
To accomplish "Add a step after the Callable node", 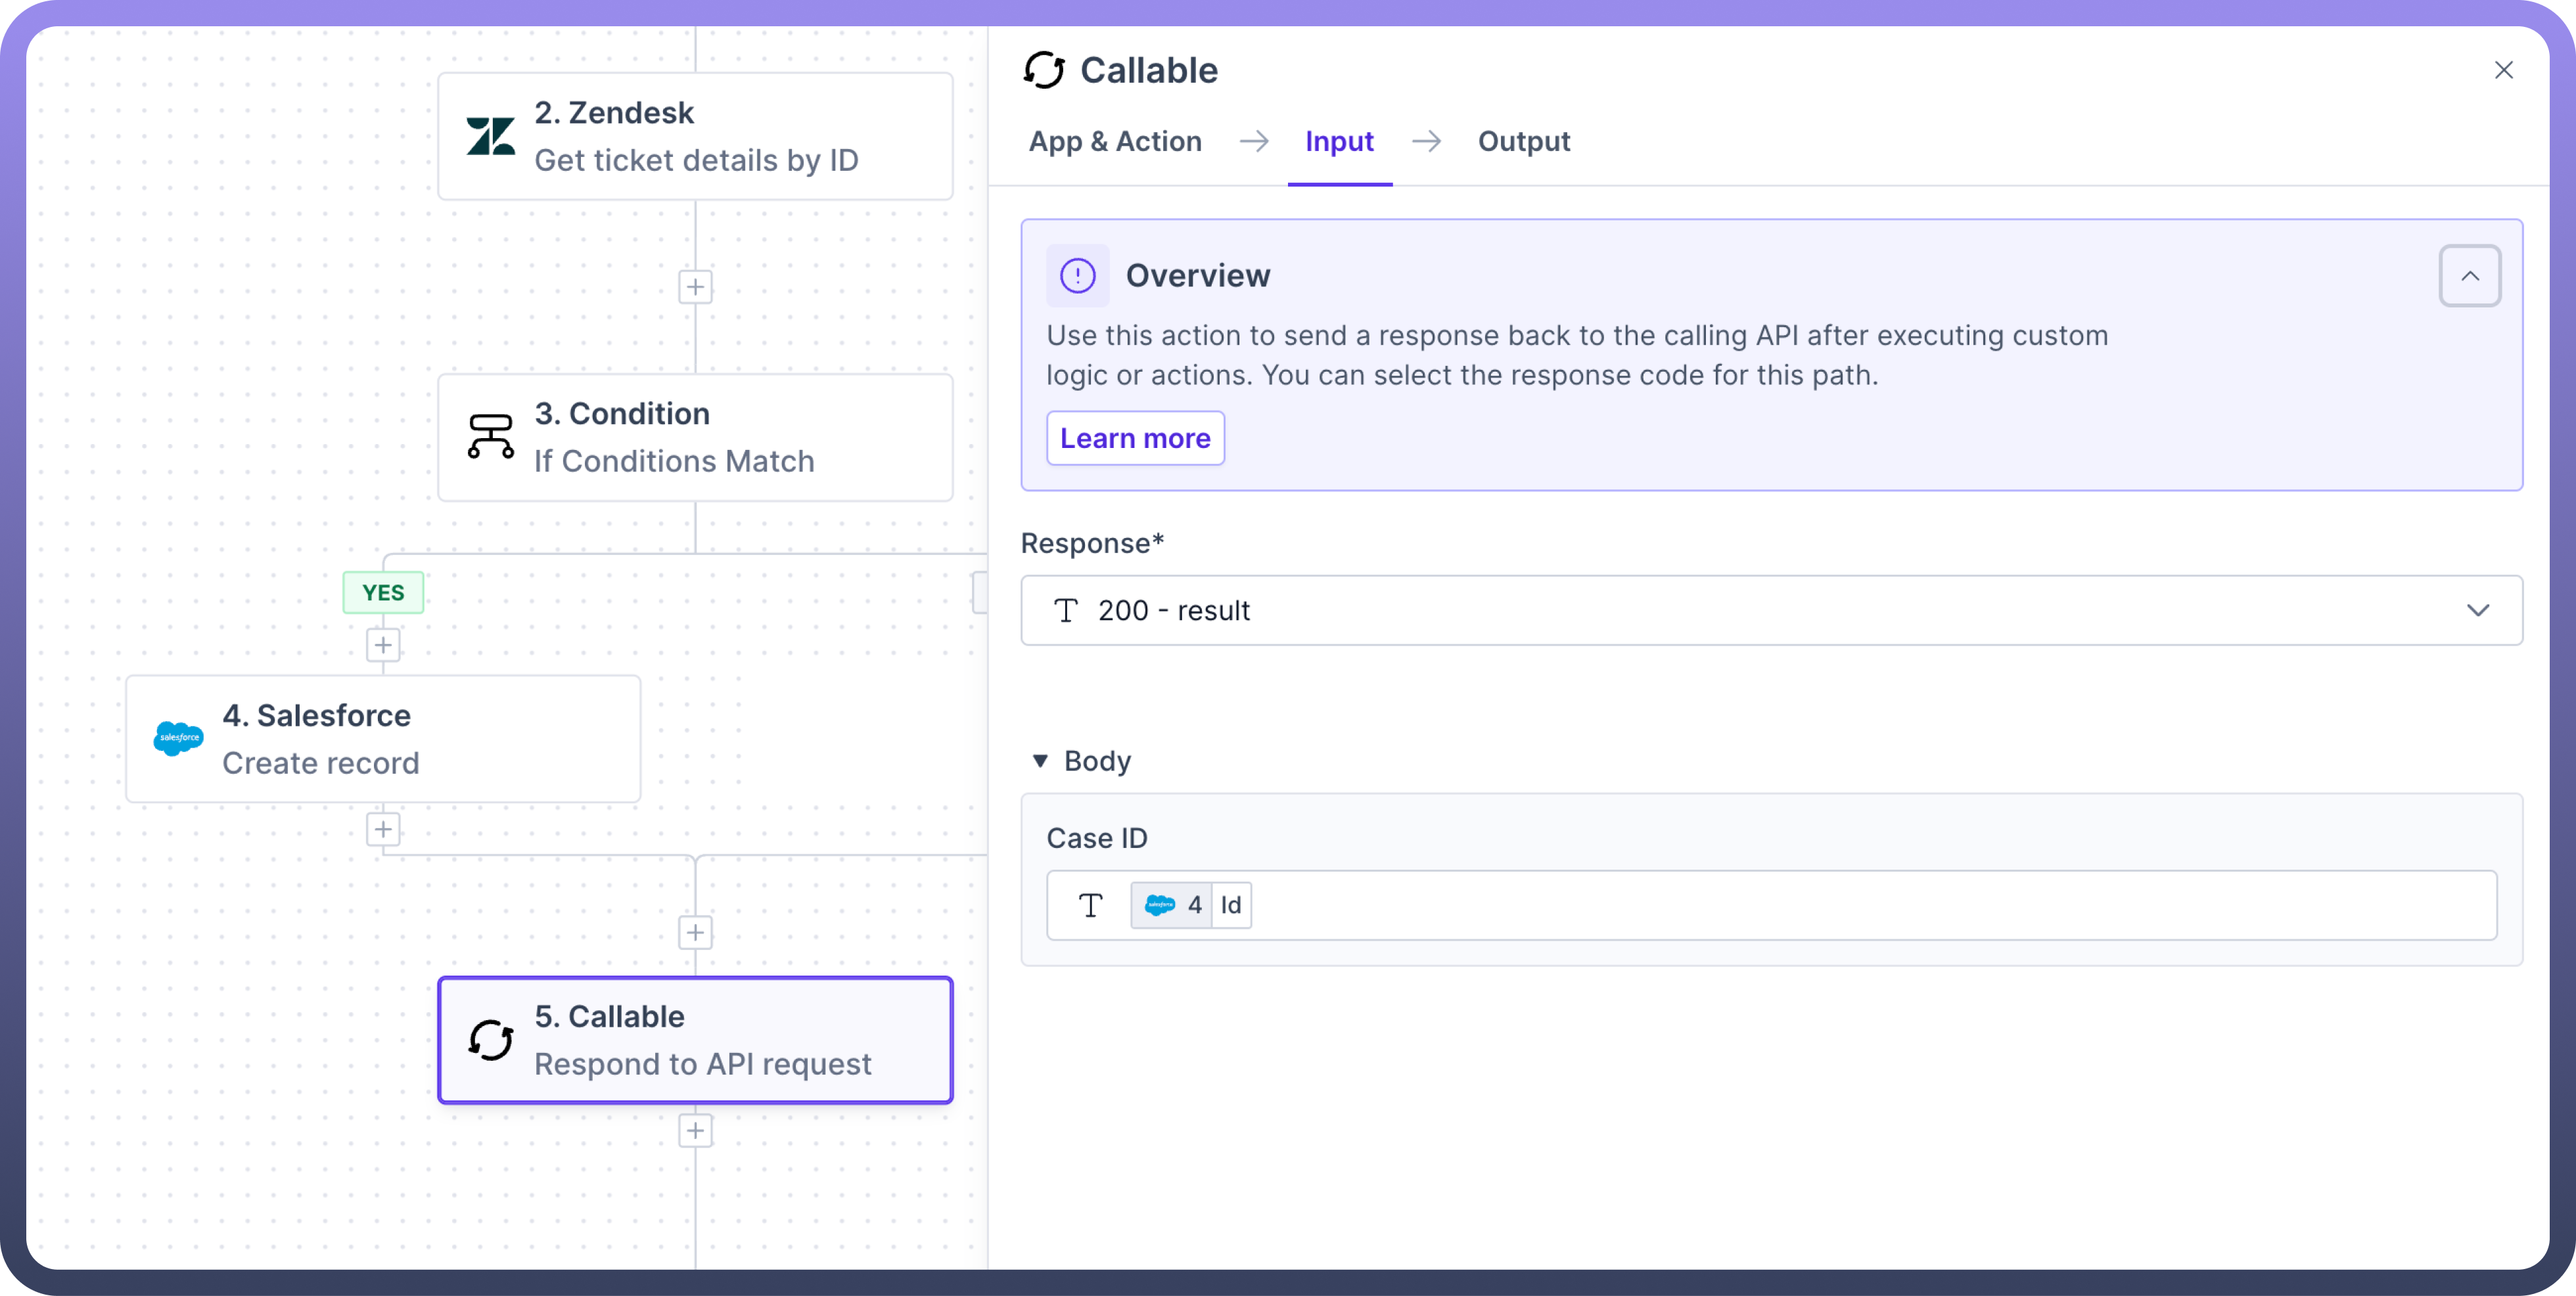I will pos(695,1131).
